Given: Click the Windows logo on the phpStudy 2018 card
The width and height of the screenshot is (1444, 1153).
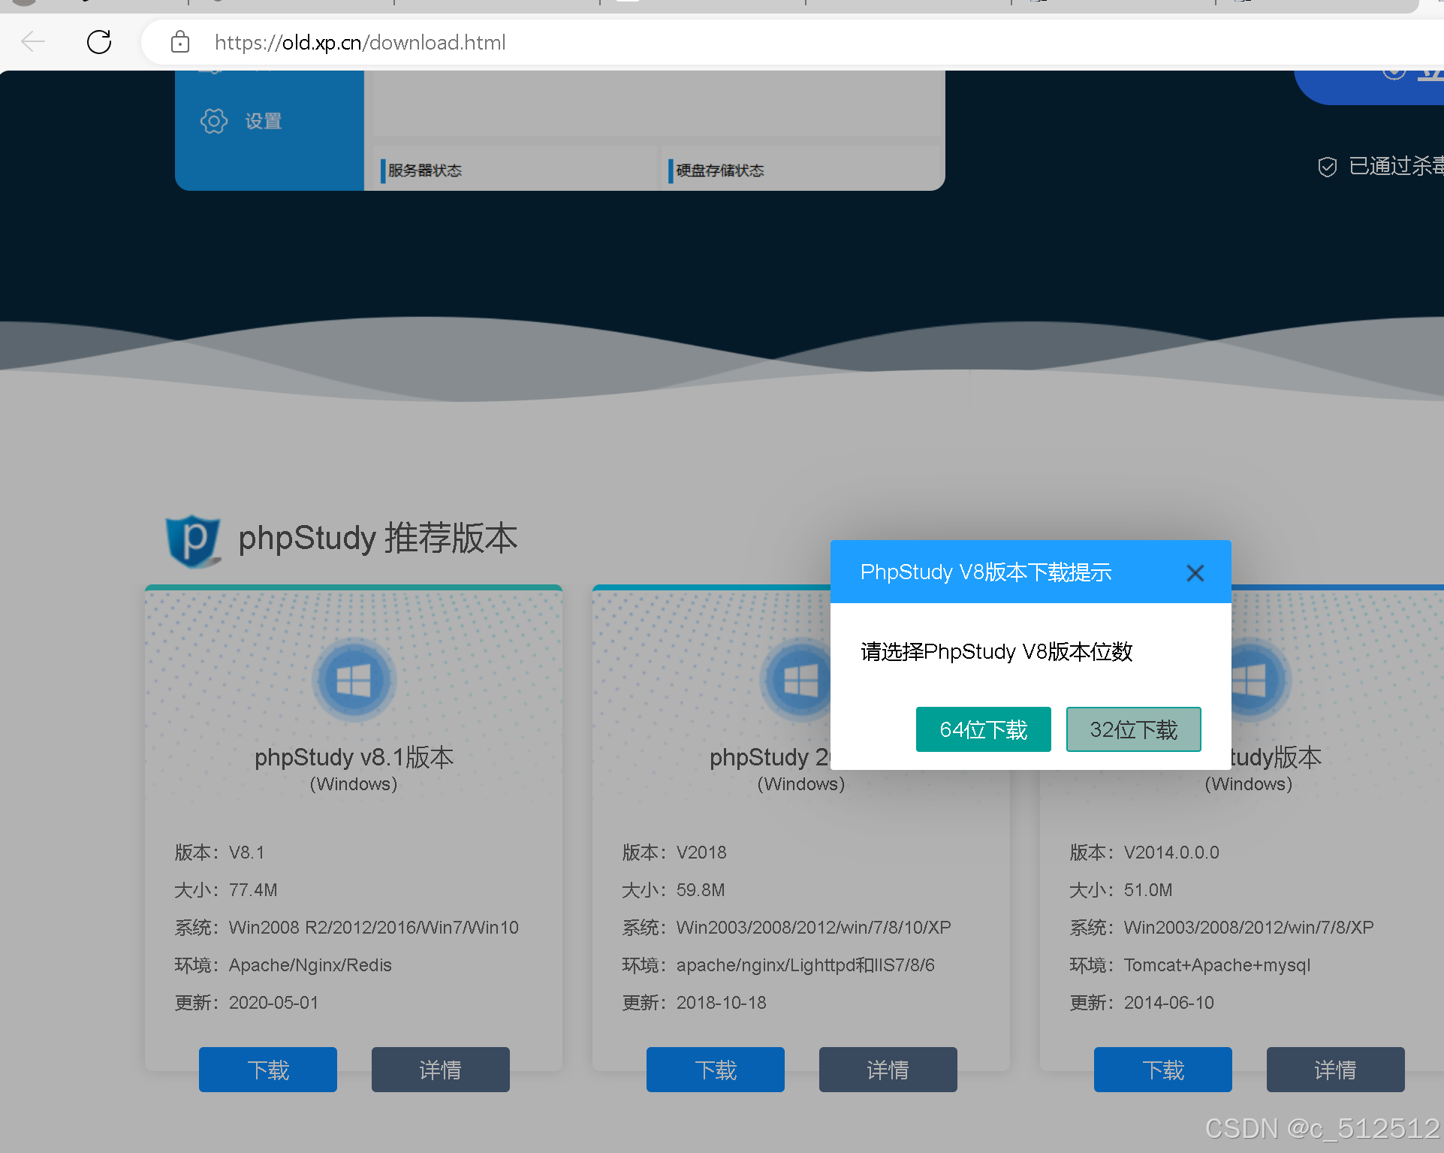Looking at the screenshot, I should [799, 678].
